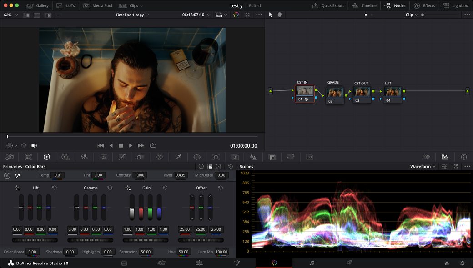Show the Effects panel tab
The width and height of the screenshot is (473, 268).
point(424,6)
